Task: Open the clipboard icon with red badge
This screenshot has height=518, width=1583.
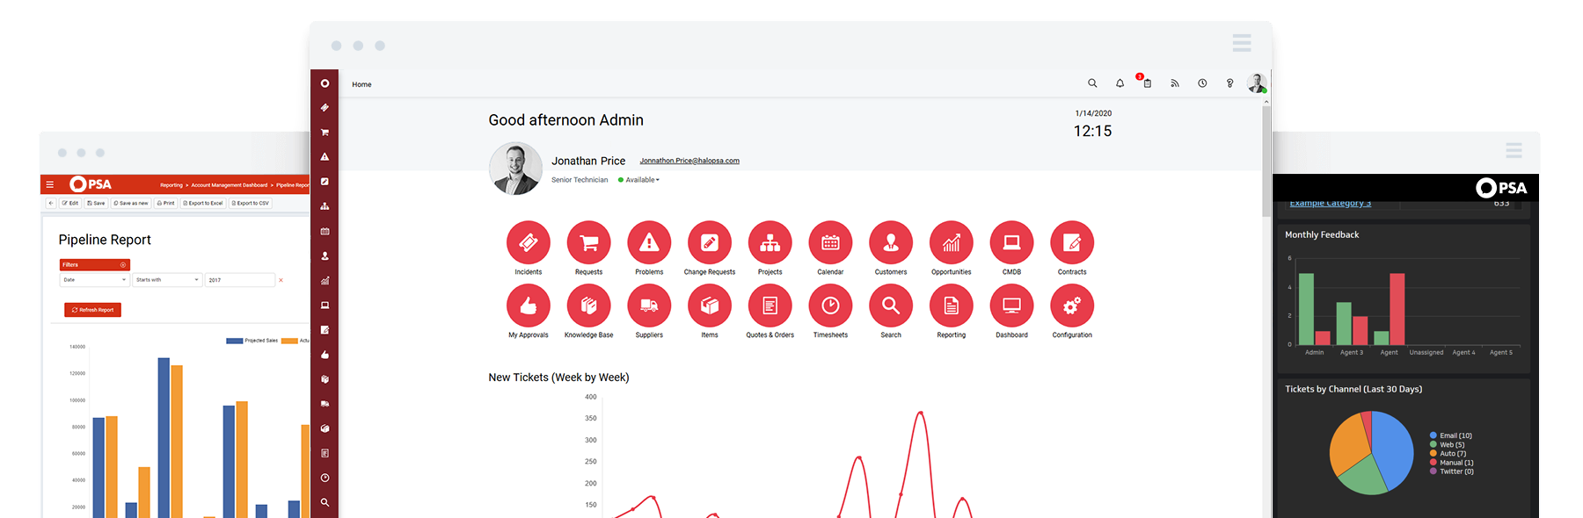Action: [x=1147, y=83]
